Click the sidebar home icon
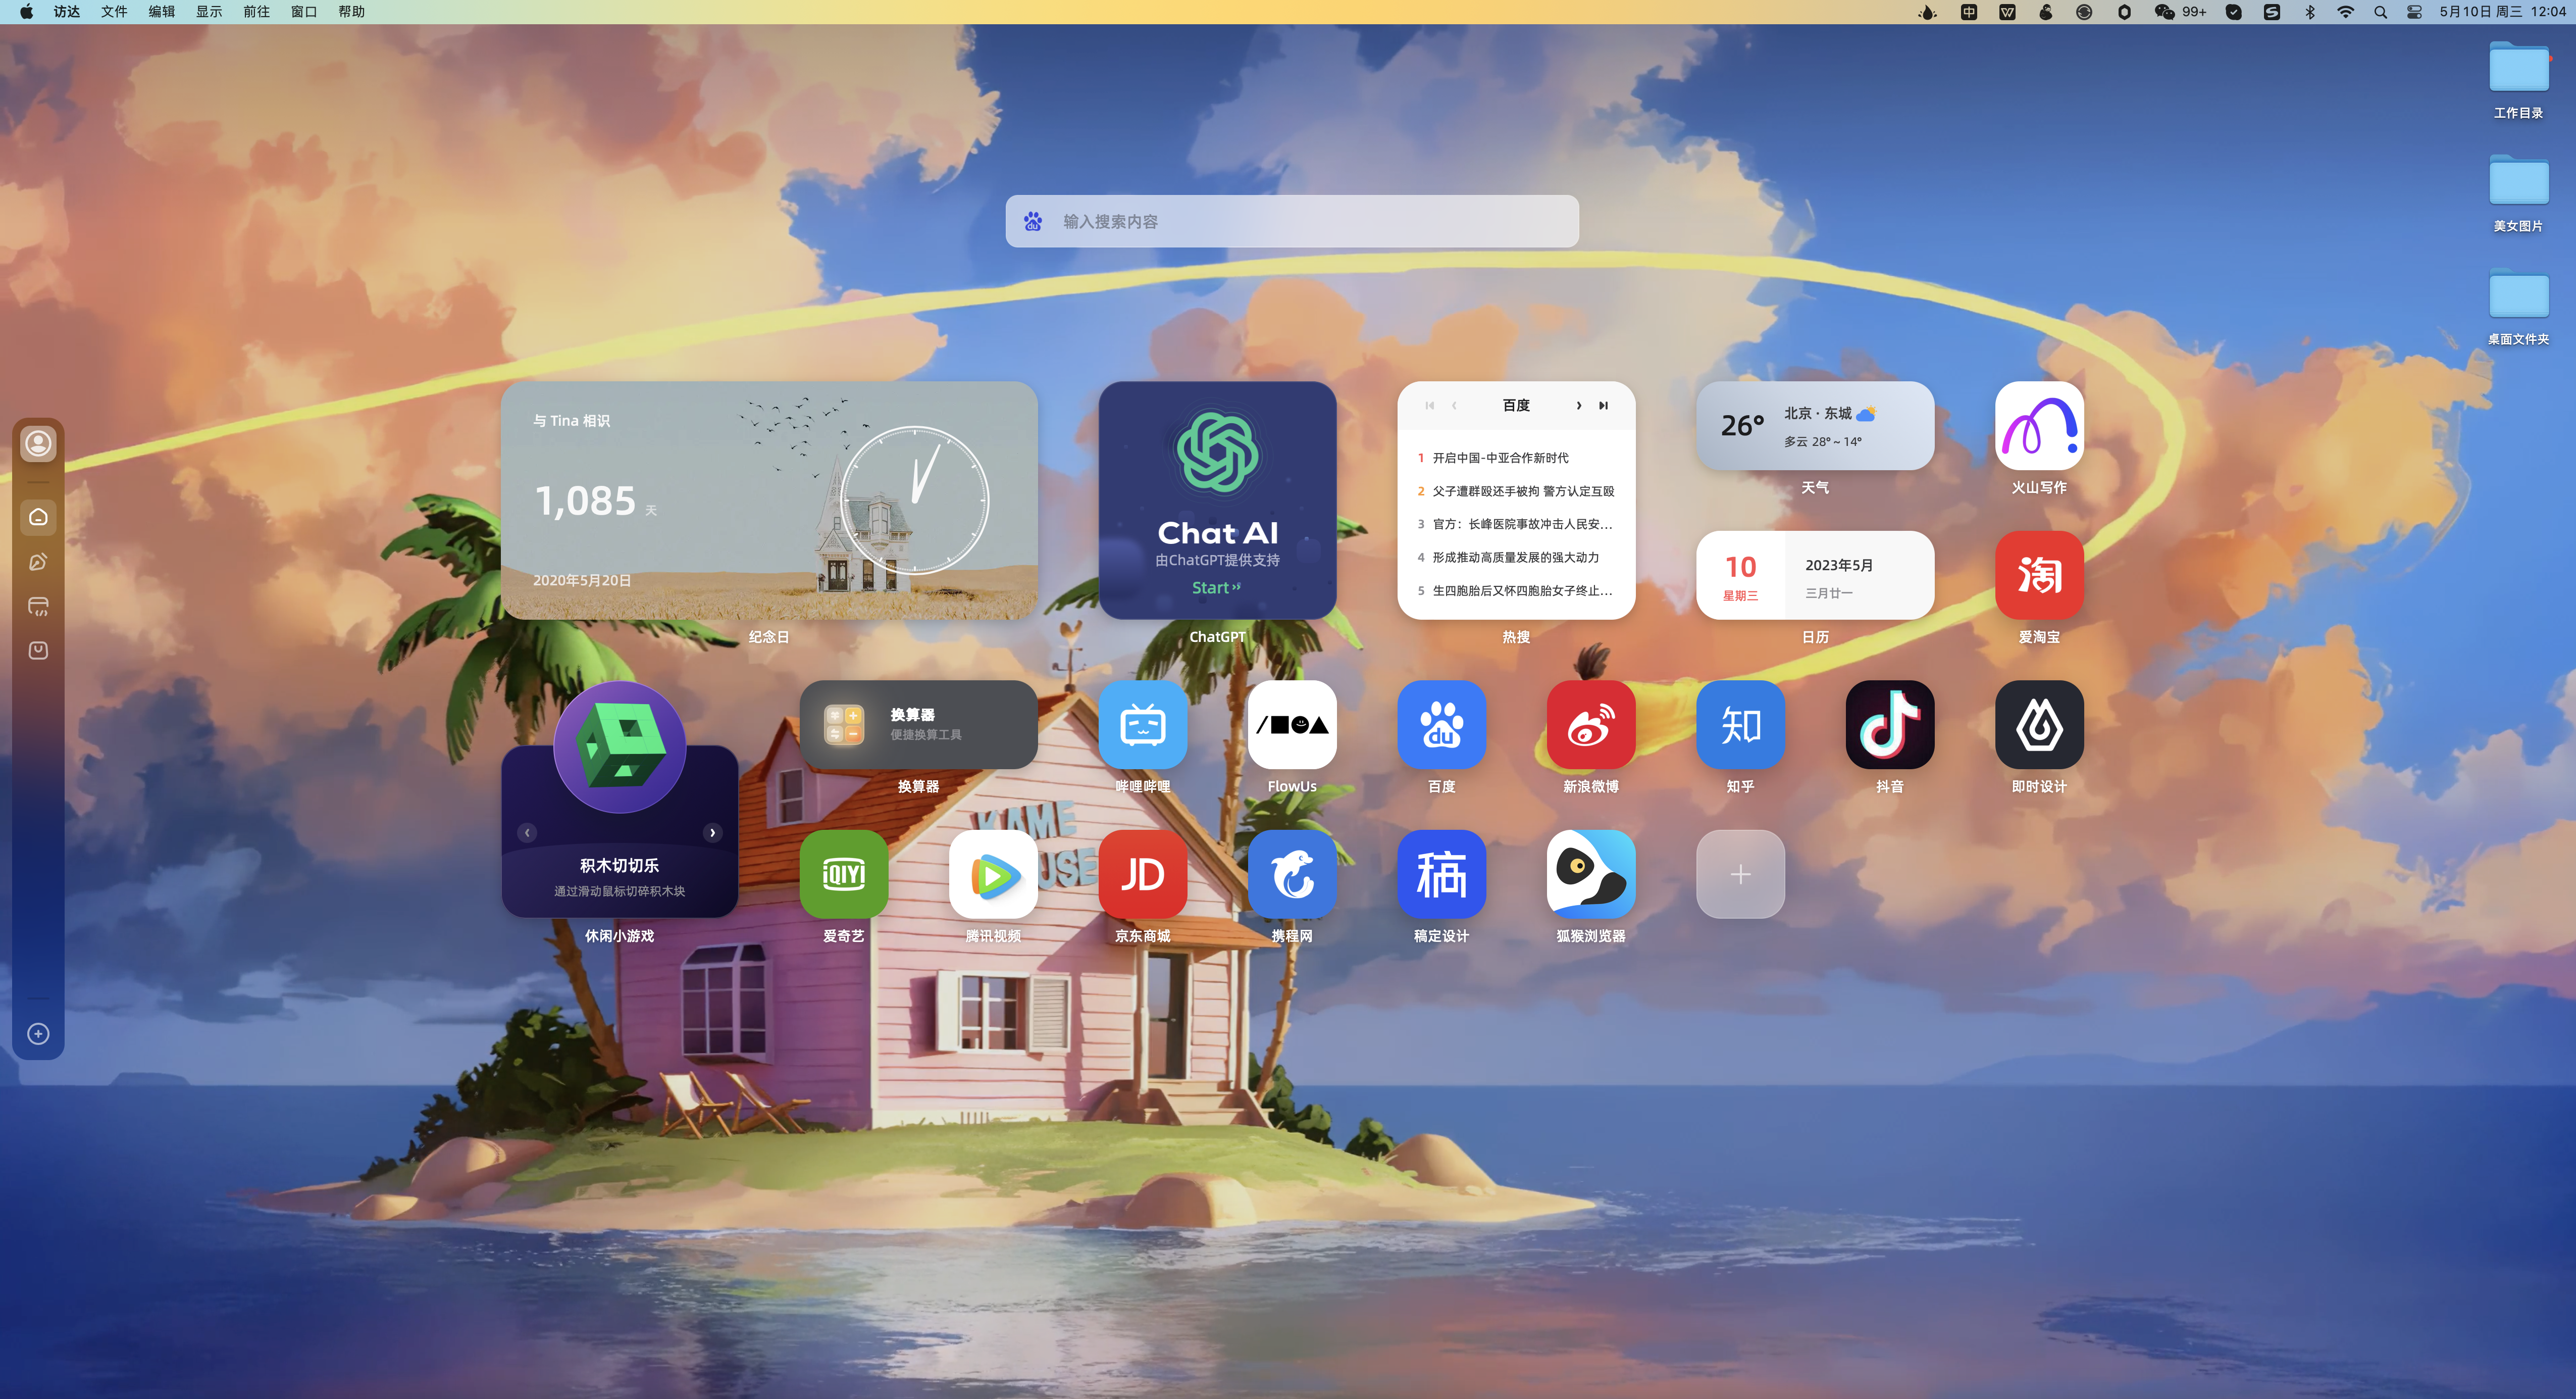 coord(38,517)
